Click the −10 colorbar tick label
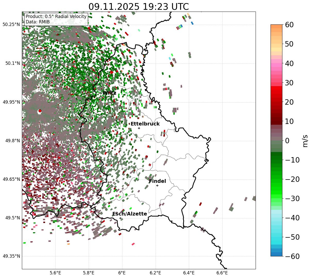Image resolution: width=311 pixels, height=278 pixels. [292, 160]
